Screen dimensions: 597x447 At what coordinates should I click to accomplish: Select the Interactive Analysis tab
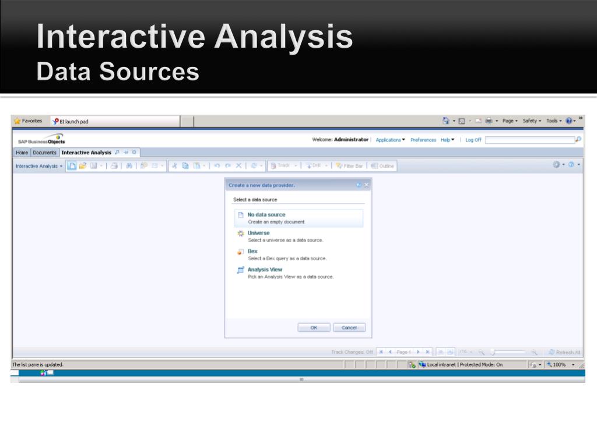[x=86, y=152]
